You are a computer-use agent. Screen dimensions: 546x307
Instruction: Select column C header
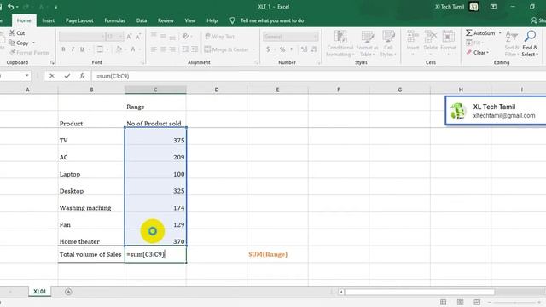(x=155, y=90)
